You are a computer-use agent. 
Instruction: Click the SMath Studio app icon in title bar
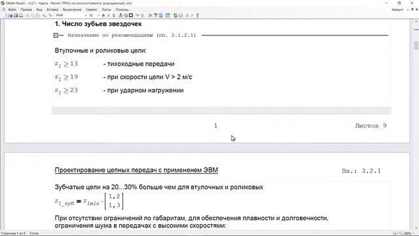3,3
